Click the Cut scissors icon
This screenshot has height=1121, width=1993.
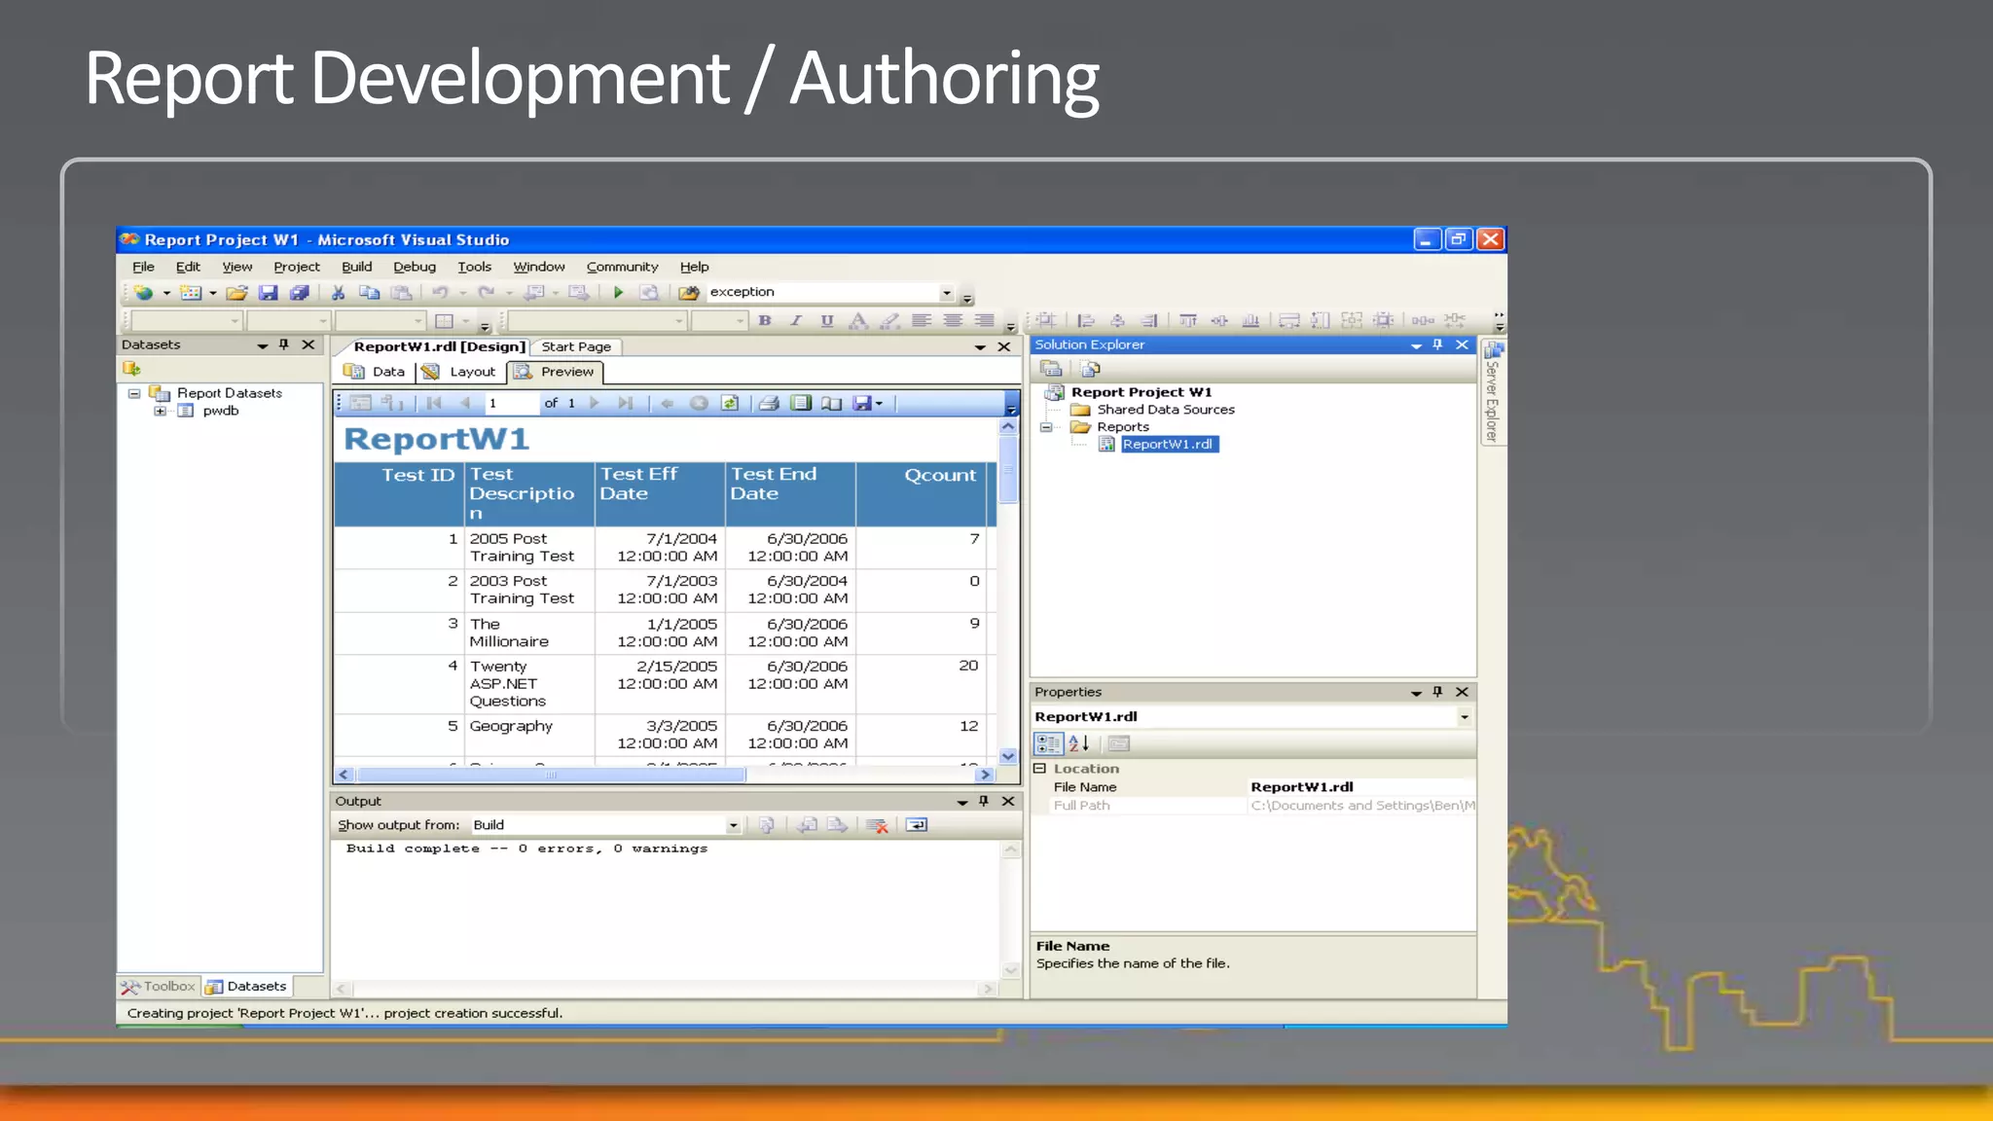coord(339,293)
